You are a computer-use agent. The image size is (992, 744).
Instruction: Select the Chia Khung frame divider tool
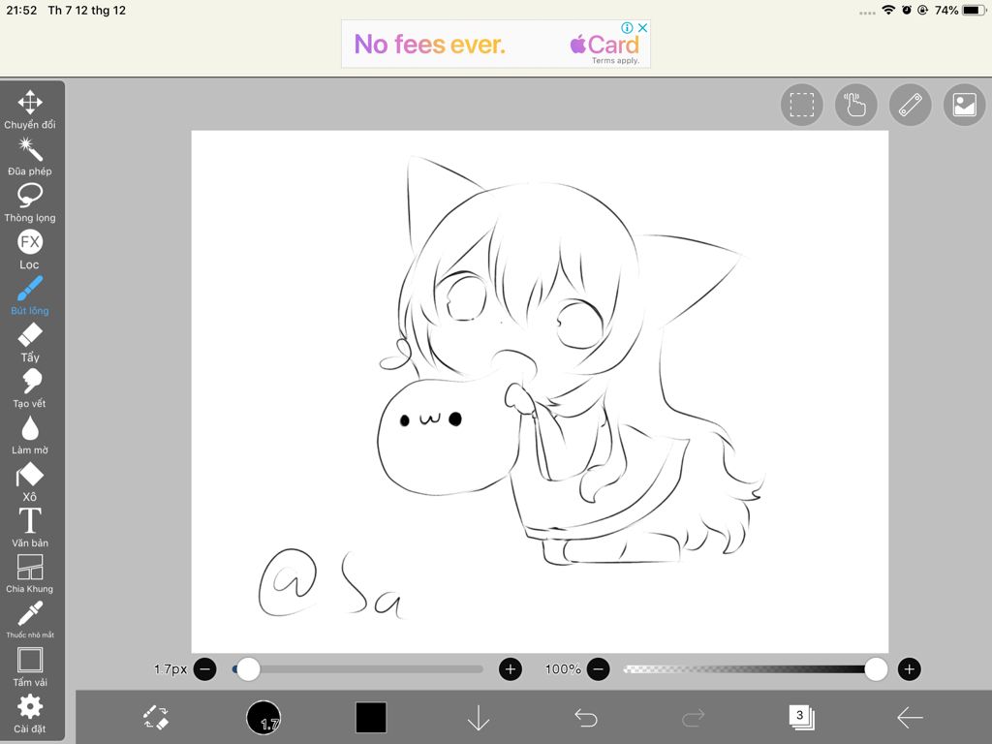point(30,573)
